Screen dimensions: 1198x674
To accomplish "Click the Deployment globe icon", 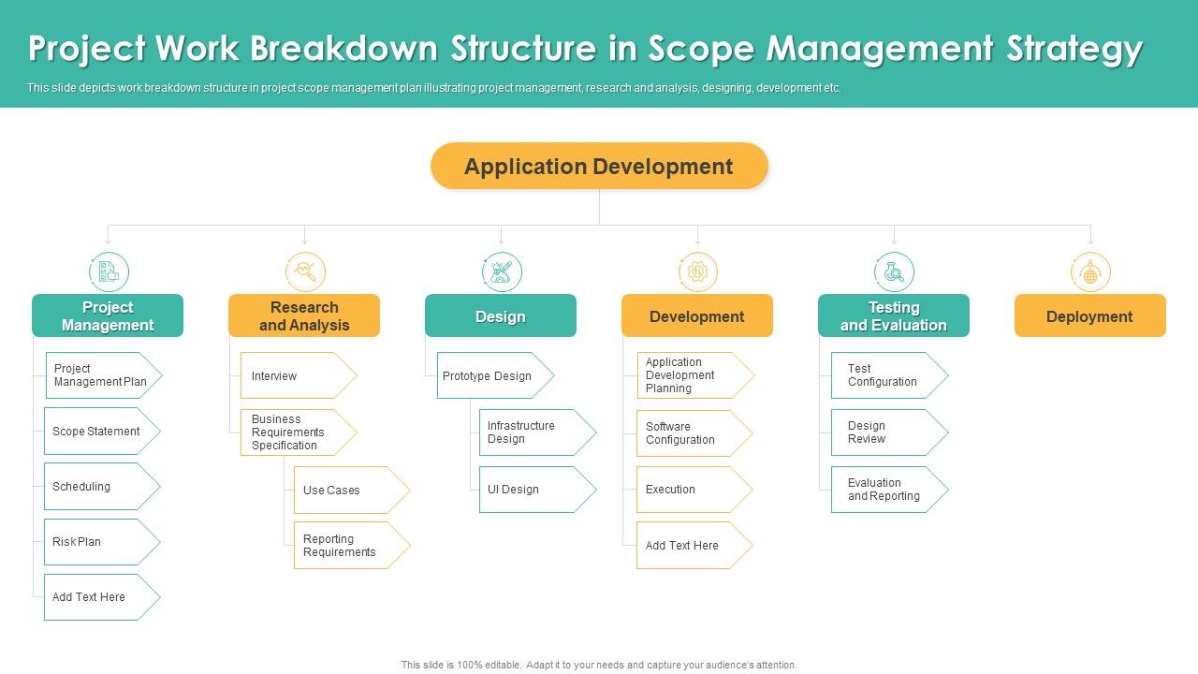I will point(1090,272).
